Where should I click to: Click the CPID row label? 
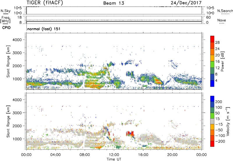(x=6, y=28)
